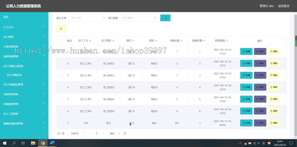
Task: Select page 1 in pagination
Action: [96, 133]
